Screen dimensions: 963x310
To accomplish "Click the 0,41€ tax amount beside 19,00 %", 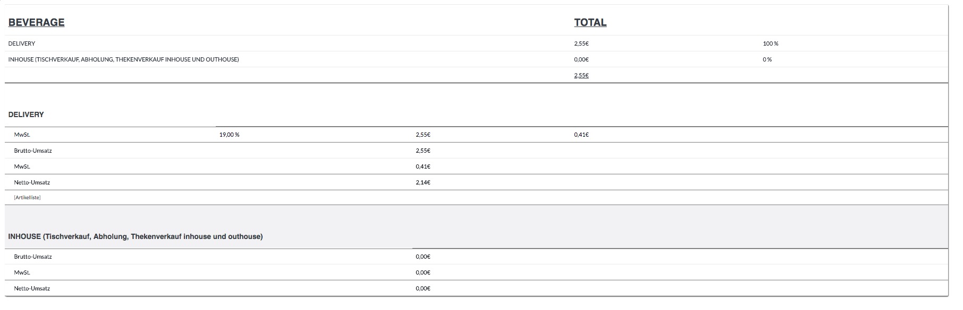I will (x=581, y=135).
